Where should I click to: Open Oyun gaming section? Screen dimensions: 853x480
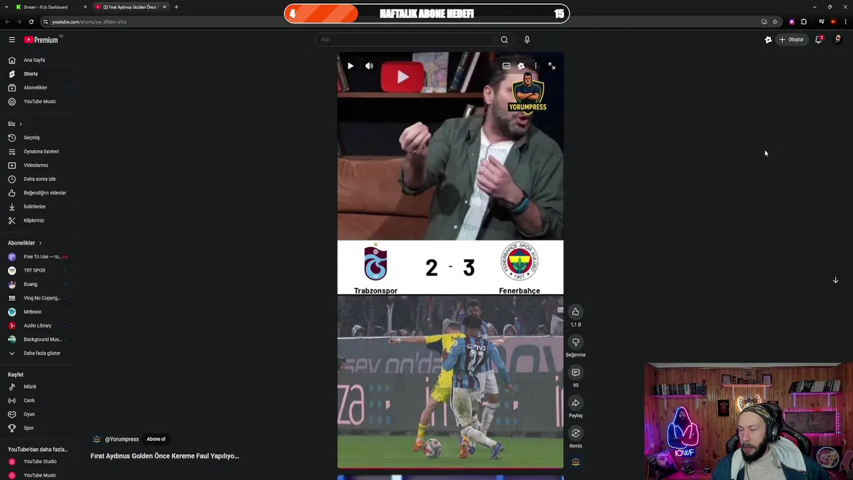tap(29, 414)
